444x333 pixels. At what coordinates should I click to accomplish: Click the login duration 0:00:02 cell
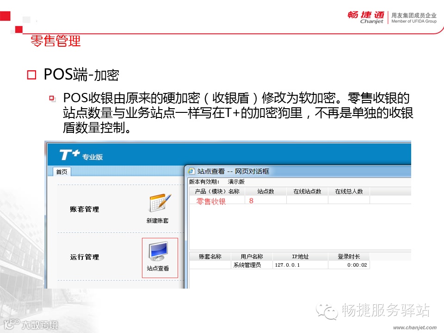(349, 265)
